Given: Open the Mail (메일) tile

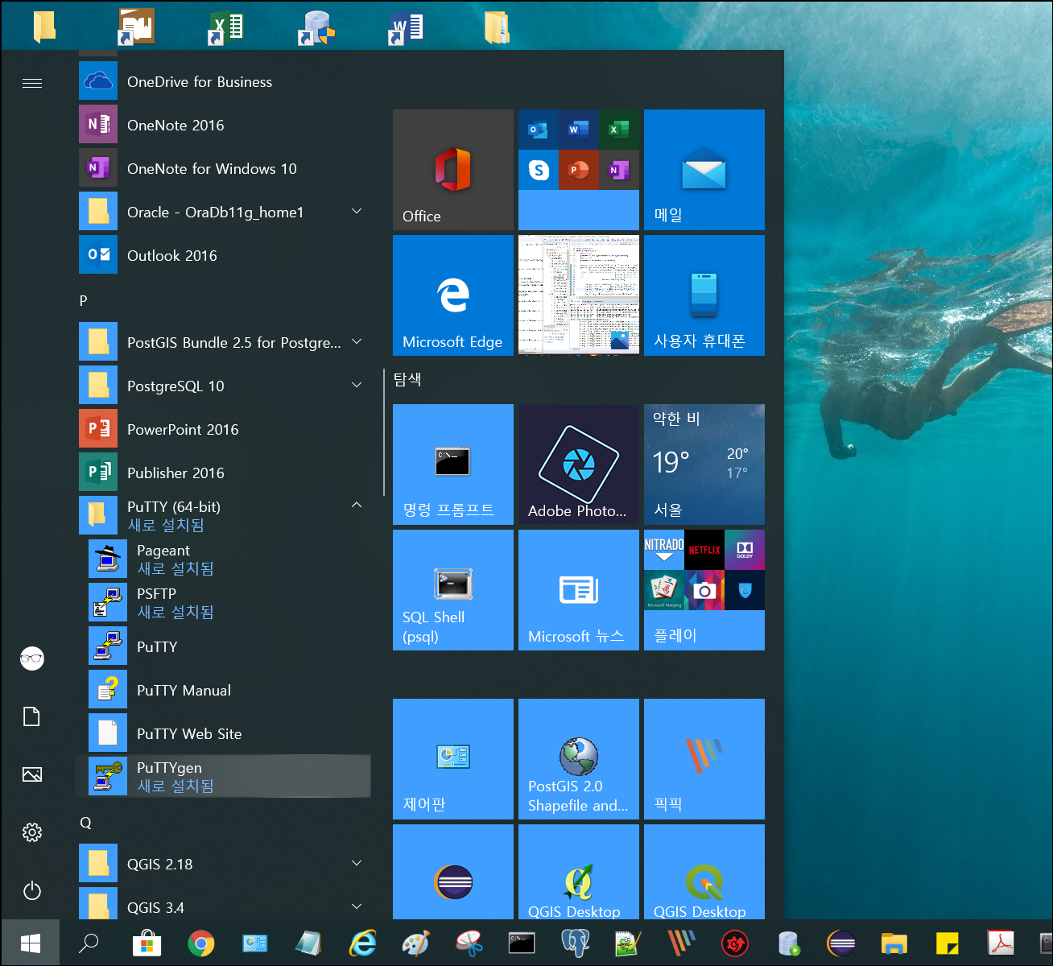Looking at the screenshot, I should point(704,170).
